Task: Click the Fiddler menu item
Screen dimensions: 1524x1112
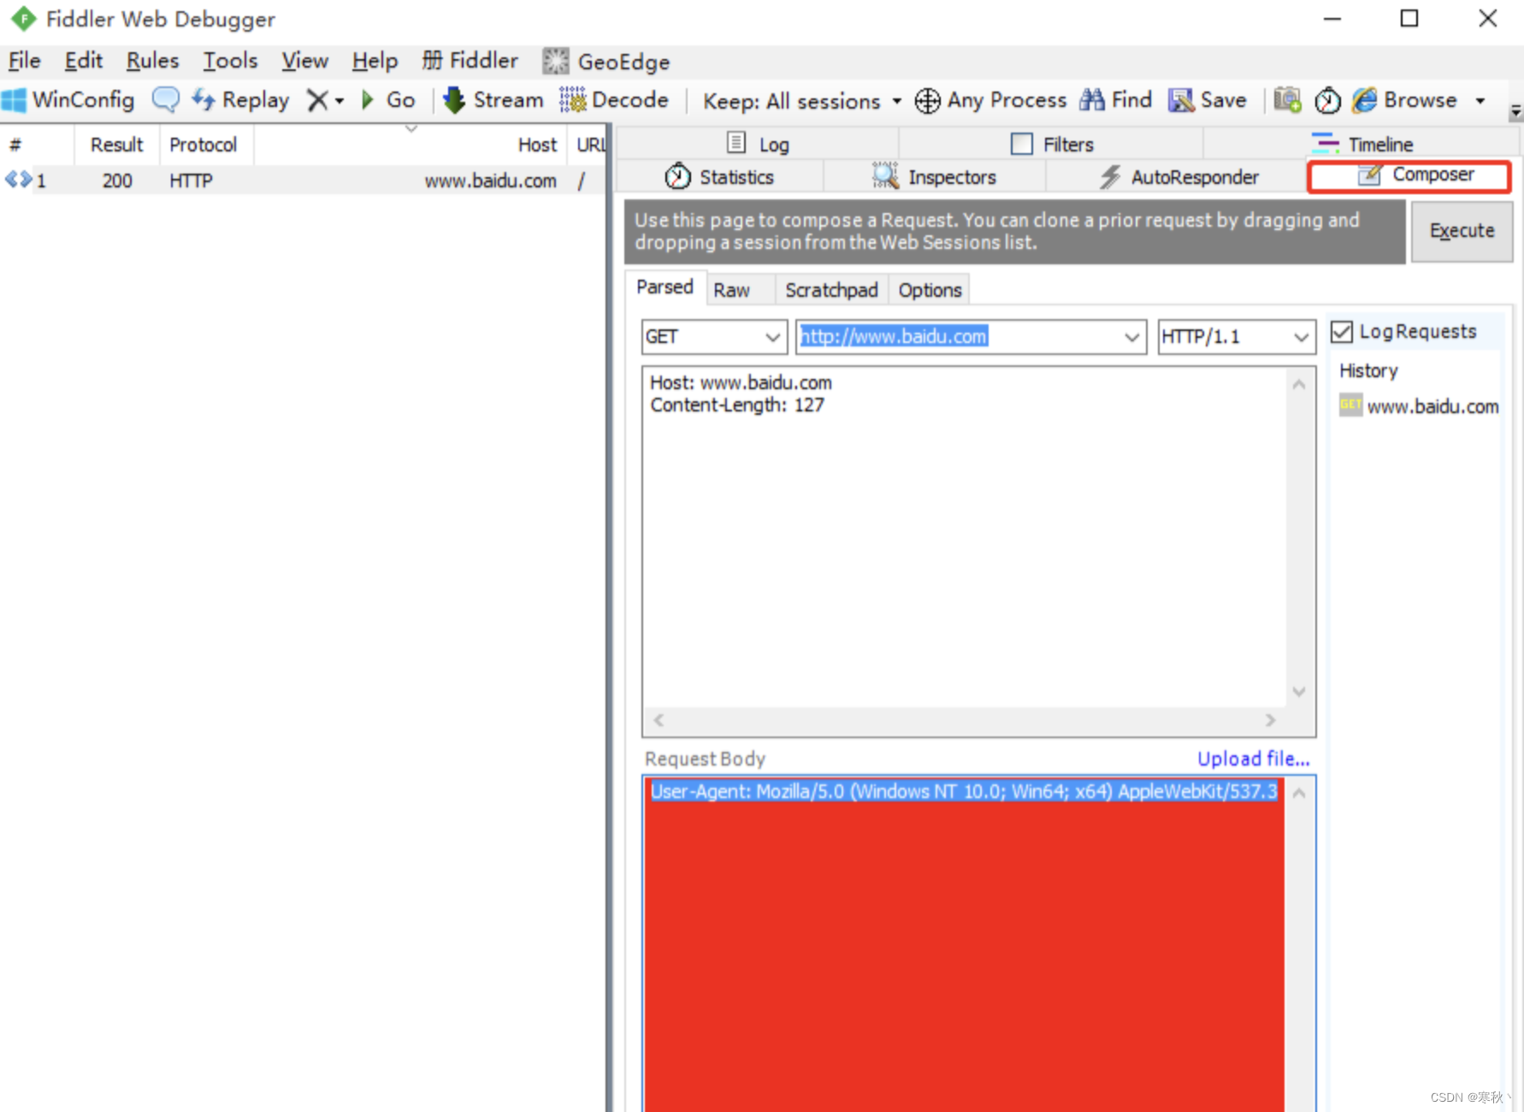Action: click(x=470, y=61)
